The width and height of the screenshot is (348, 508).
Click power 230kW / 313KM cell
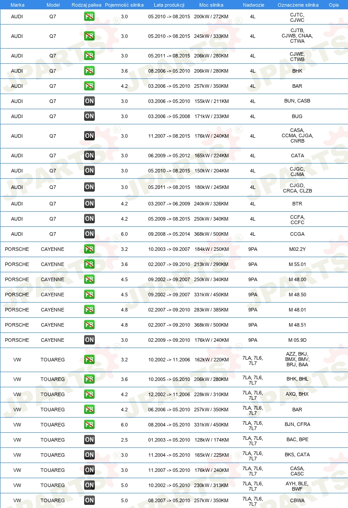211,485
